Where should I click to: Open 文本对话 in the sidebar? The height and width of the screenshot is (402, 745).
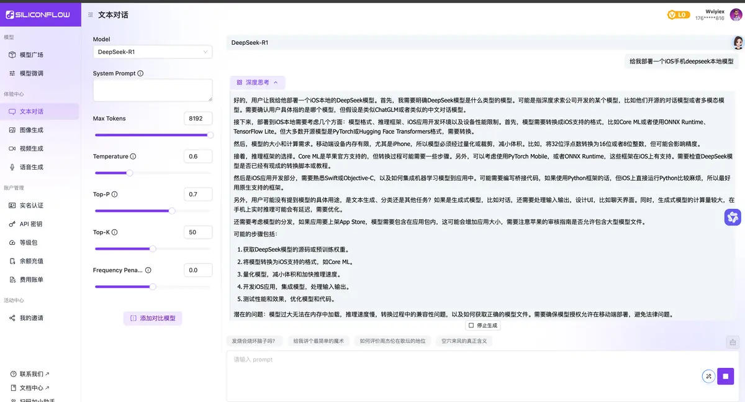[40, 111]
